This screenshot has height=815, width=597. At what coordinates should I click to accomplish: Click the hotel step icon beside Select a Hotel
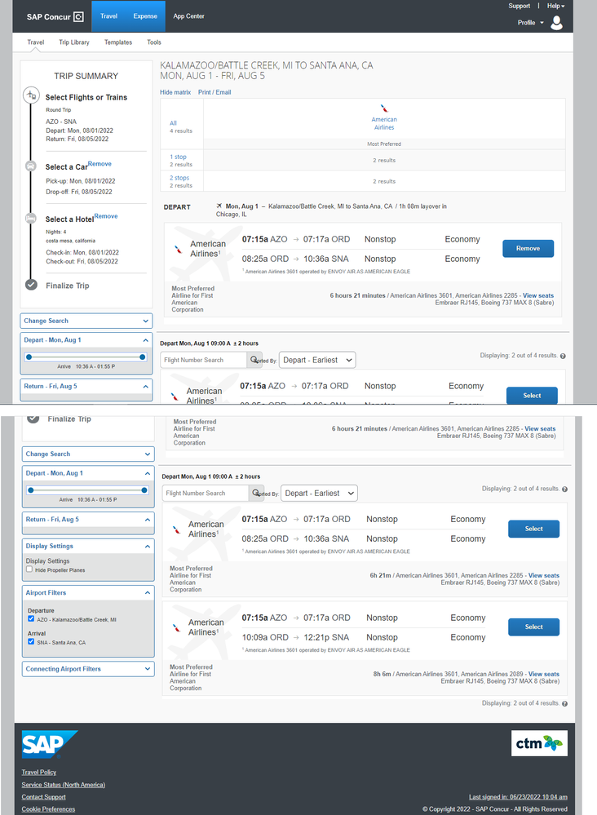pyautogui.click(x=31, y=219)
